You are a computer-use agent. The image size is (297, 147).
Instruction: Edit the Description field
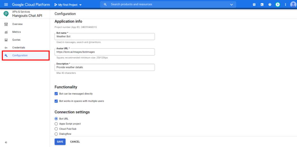coord(104,67)
